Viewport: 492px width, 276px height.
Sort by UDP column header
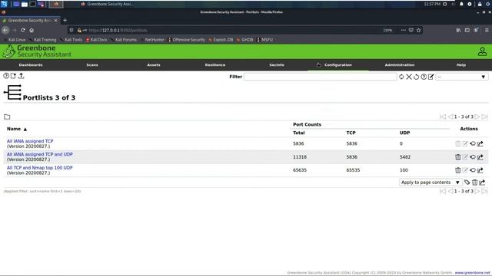point(405,133)
